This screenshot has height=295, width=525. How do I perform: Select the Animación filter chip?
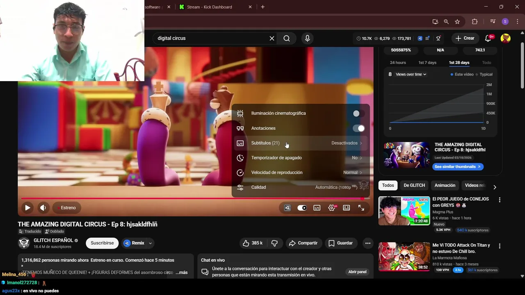coord(445,186)
